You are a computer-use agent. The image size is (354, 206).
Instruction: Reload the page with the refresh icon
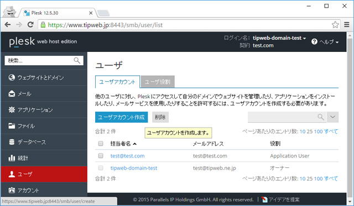click(x=30, y=24)
